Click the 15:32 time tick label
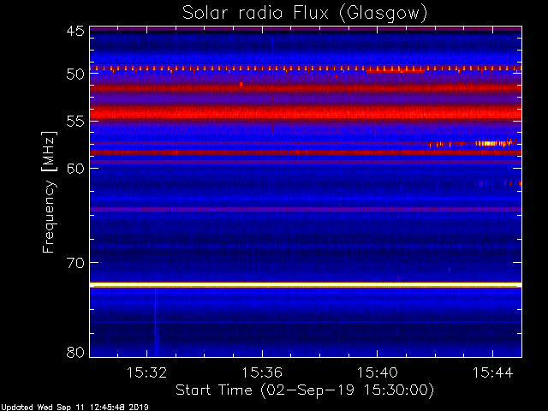 tap(146, 372)
